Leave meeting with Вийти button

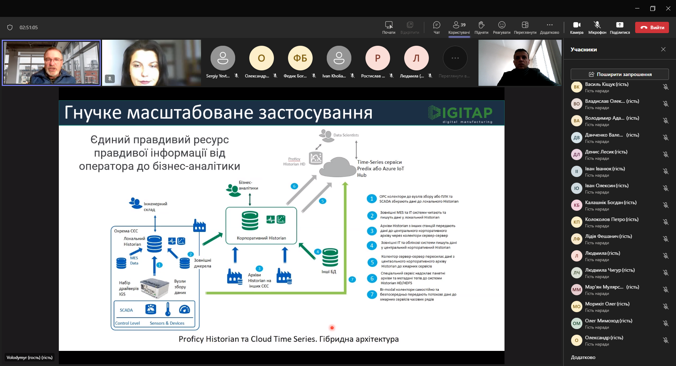tap(652, 27)
